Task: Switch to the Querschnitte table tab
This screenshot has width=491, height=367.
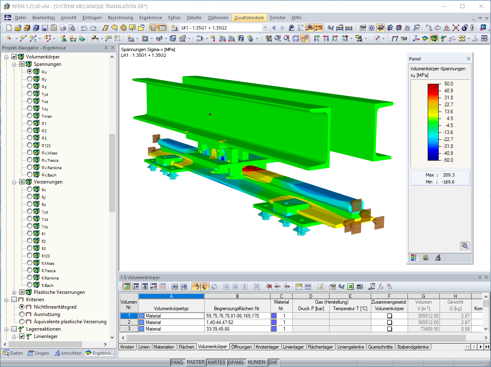Action: (381, 347)
